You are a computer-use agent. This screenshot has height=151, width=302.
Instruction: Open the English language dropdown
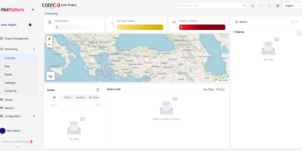point(292,6)
